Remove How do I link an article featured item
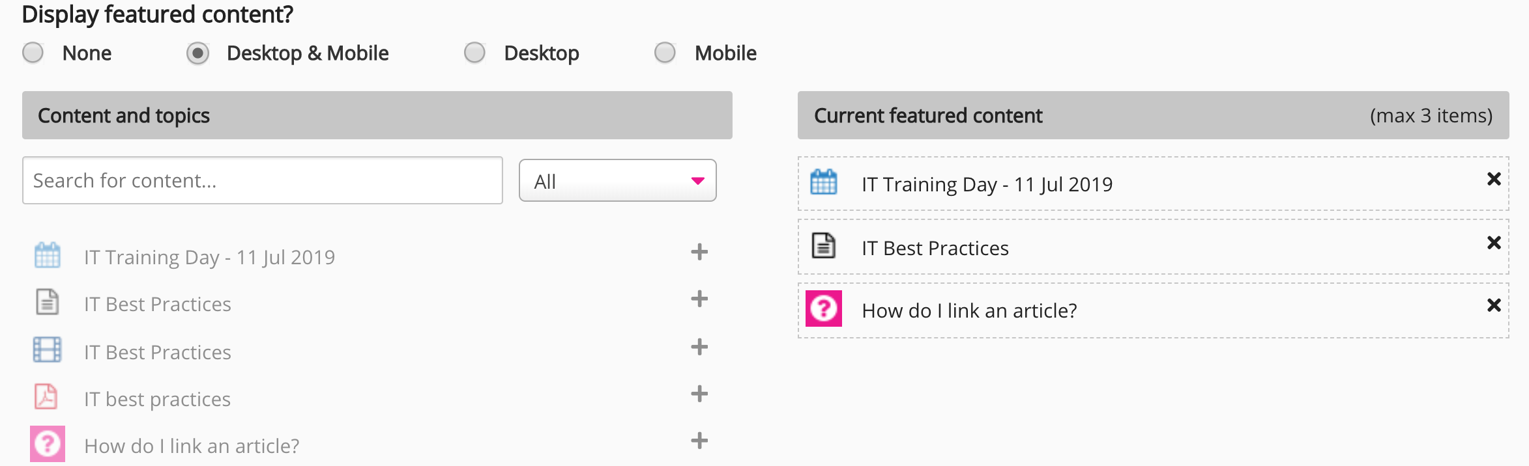This screenshot has height=466, width=1529. tap(1494, 305)
